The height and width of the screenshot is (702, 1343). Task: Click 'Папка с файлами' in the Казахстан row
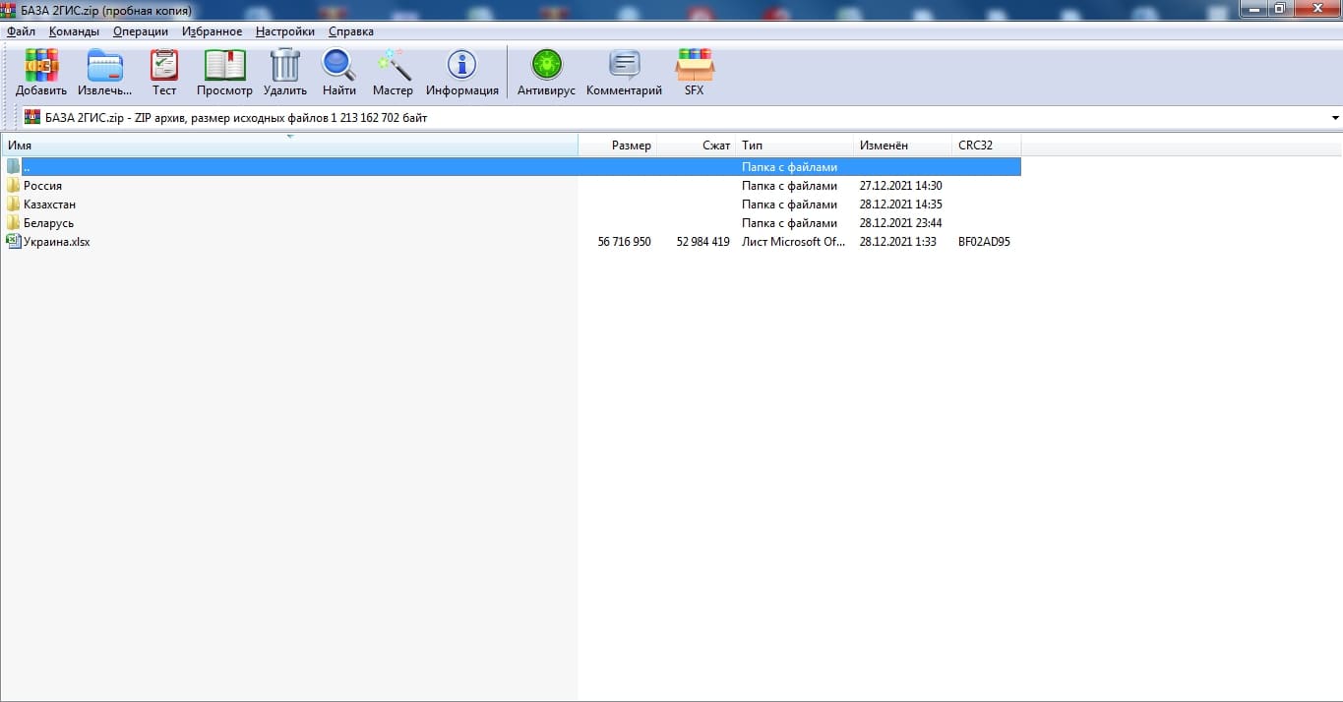point(789,204)
